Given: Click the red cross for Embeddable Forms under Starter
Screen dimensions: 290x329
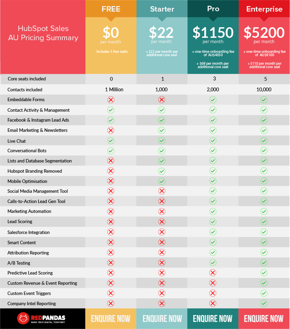Looking at the screenshot, I should (162, 100).
